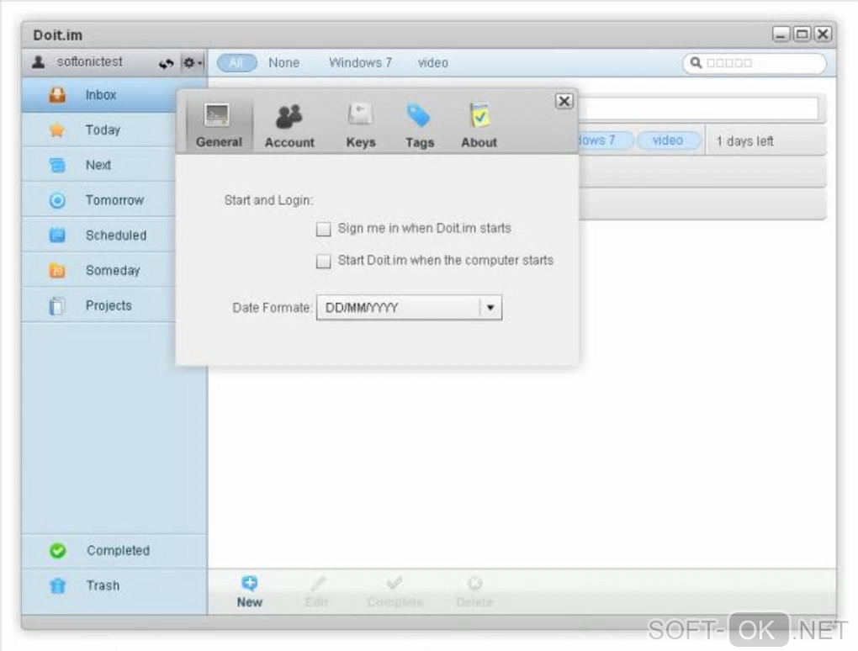Open the Tags settings tab

coord(420,125)
